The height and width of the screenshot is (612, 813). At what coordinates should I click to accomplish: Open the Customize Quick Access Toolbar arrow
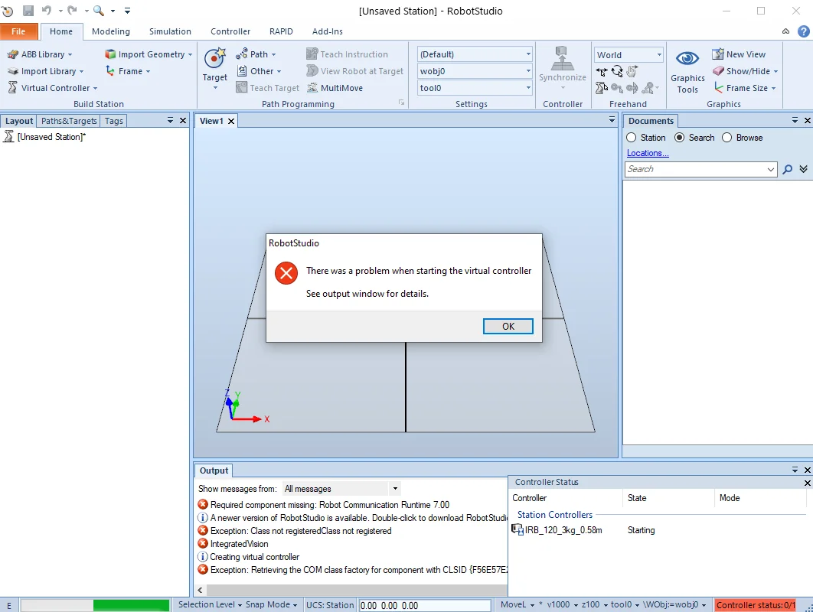[x=128, y=11]
